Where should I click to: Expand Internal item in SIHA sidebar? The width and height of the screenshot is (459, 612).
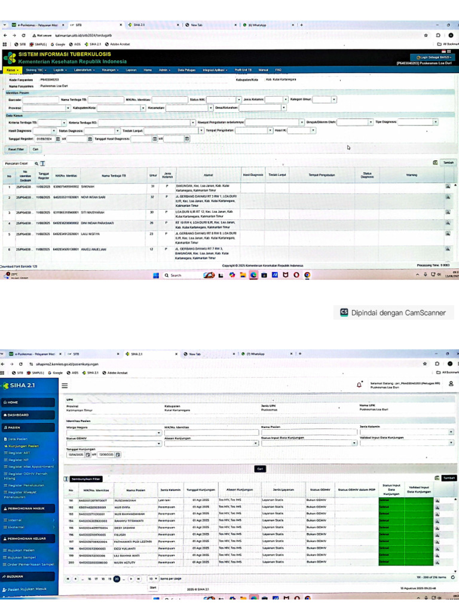tap(28, 521)
